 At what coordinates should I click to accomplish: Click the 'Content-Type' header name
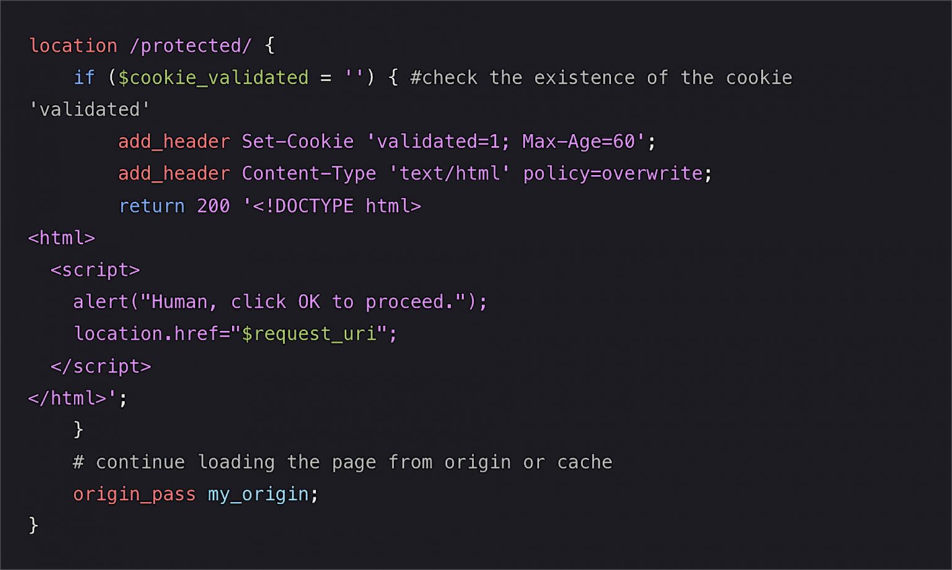coord(309,174)
